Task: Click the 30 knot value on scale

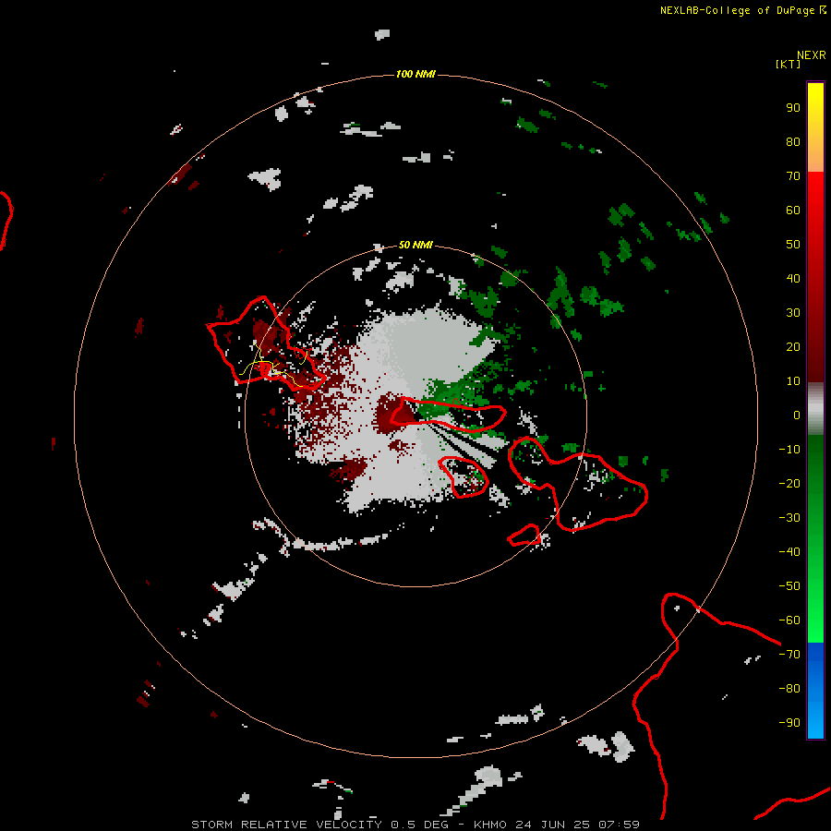Action: pyautogui.click(x=793, y=313)
